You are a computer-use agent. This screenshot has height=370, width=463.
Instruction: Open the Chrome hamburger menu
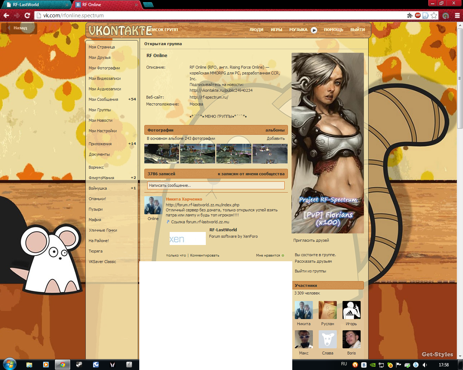[457, 16]
